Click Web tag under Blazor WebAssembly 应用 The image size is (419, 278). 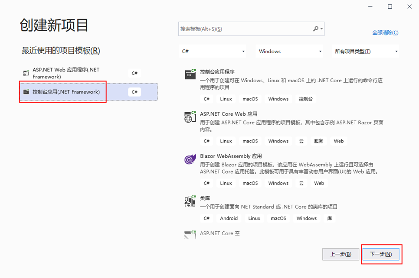tap(319, 183)
